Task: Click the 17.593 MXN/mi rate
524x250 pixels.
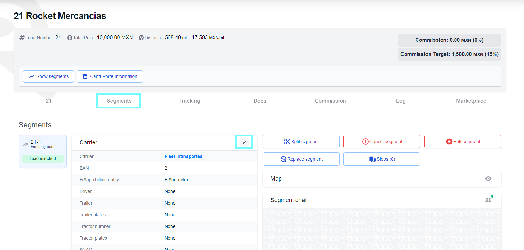Action: pyautogui.click(x=208, y=38)
